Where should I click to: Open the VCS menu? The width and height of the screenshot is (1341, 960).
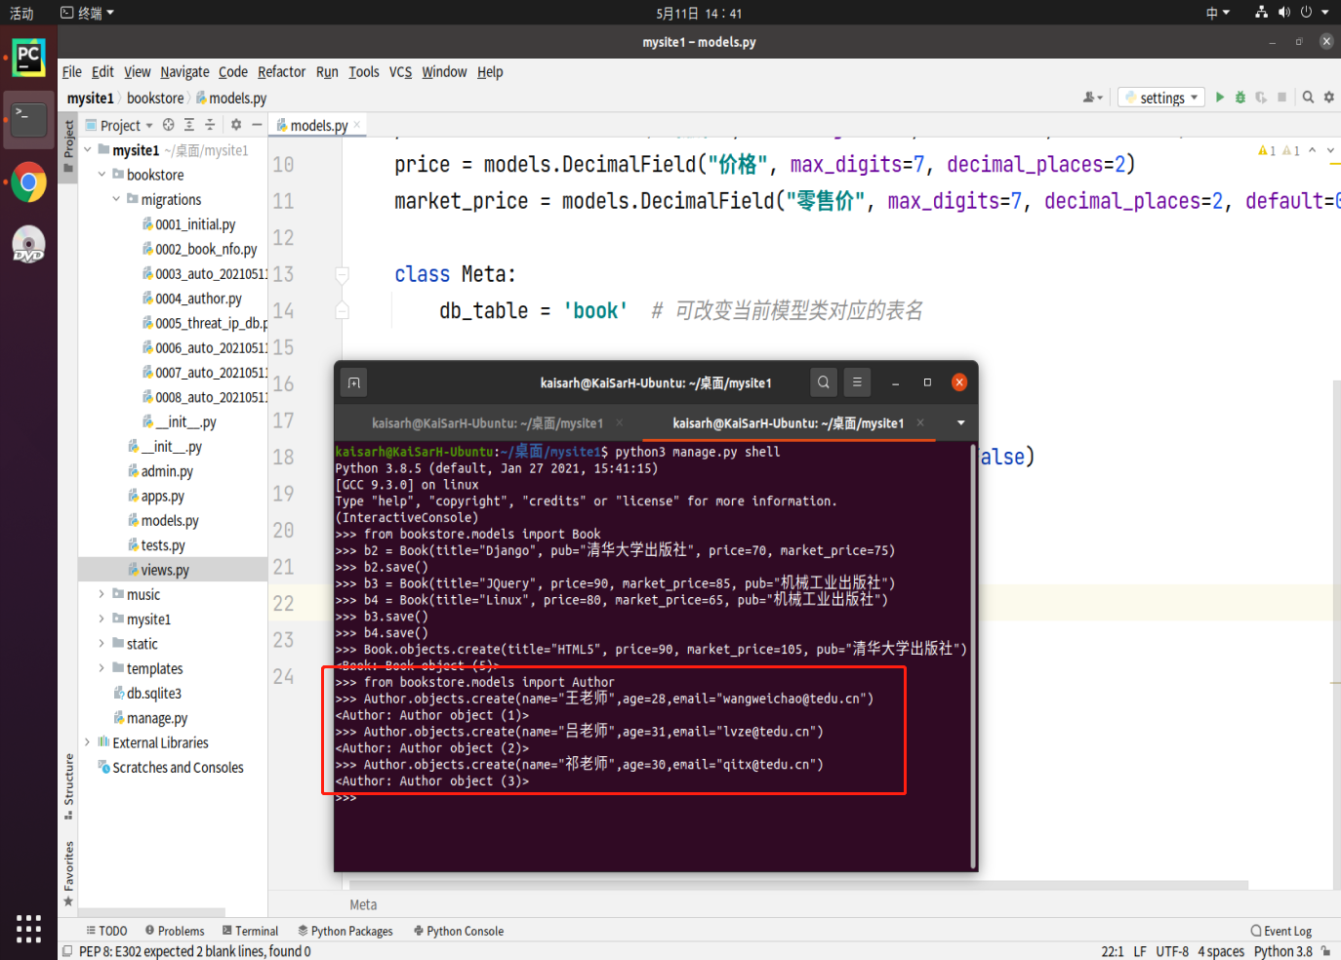400,72
